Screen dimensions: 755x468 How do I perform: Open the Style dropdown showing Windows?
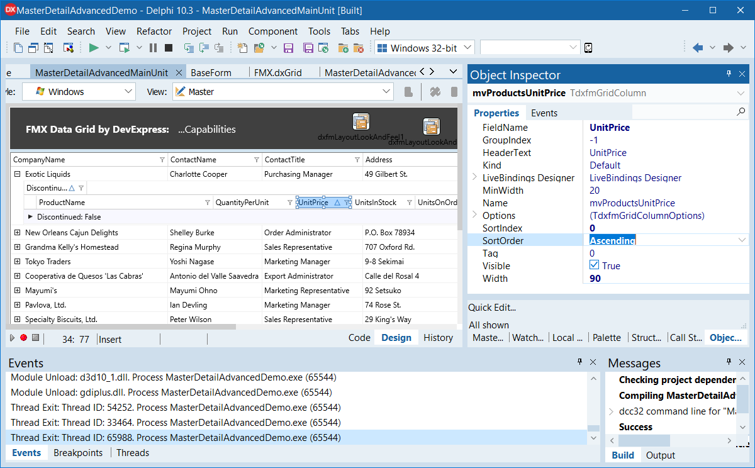click(x=128, y=92)
